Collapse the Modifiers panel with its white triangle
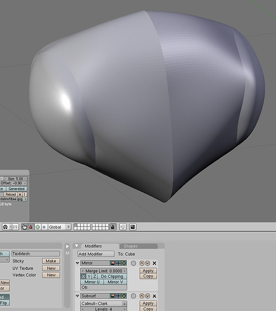The width and height of the screenshot is (276, 311). click(76, 246)
